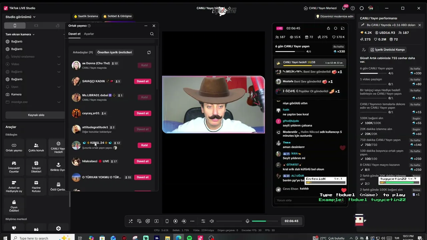Click the profile avatar in title bar
The image size is (427, 240).
pyautogui.click(x=371, y=8)
